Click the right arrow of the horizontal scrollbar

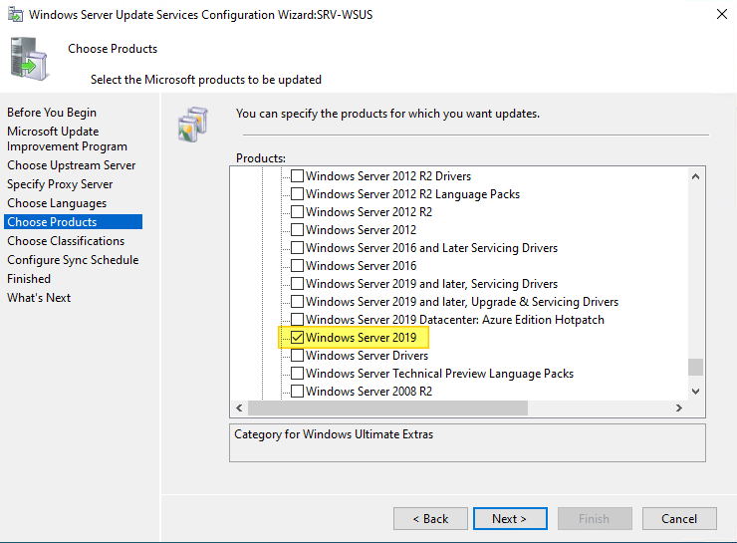pyautogui.click(x=678, y=407)
